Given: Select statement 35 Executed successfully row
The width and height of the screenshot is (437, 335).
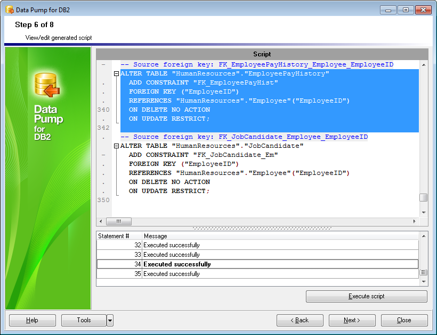Looking at the screenshot, I should click(257, 274).
